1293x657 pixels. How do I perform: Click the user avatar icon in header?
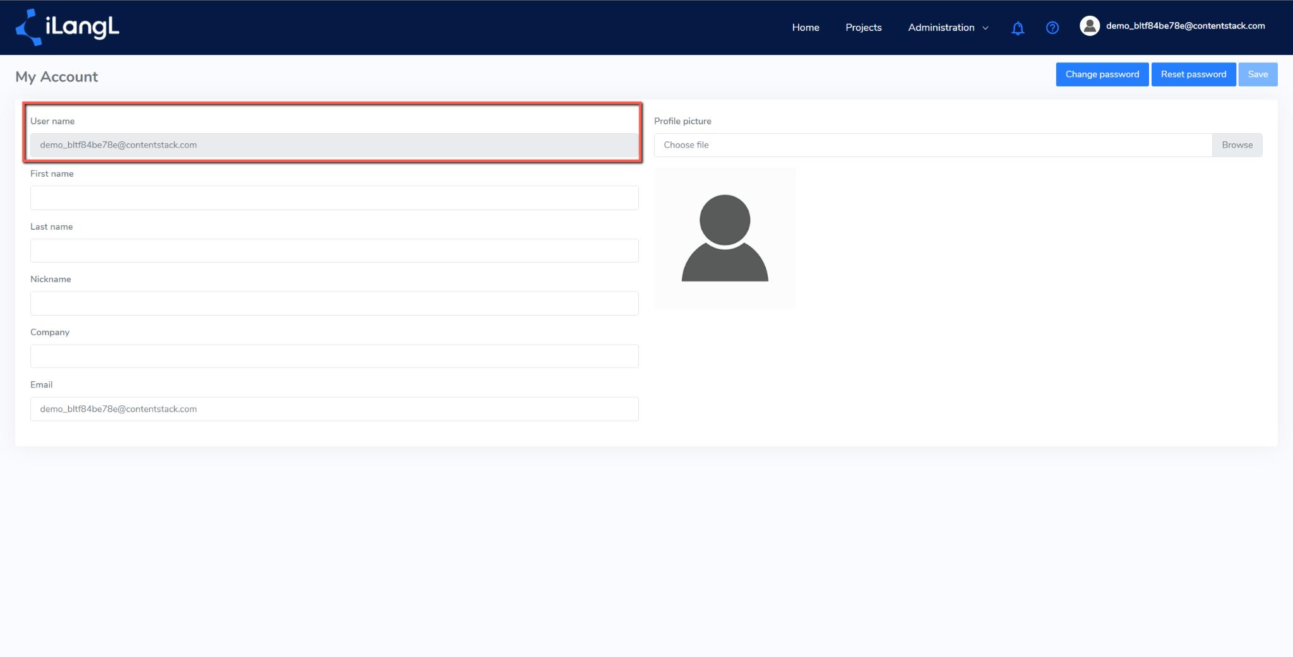click(x=1090, y=26)
